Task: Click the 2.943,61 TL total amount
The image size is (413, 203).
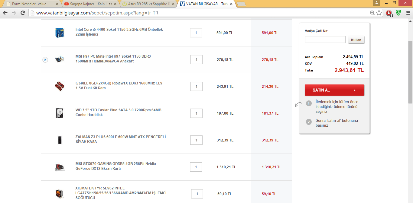Action: coord(349,70)
